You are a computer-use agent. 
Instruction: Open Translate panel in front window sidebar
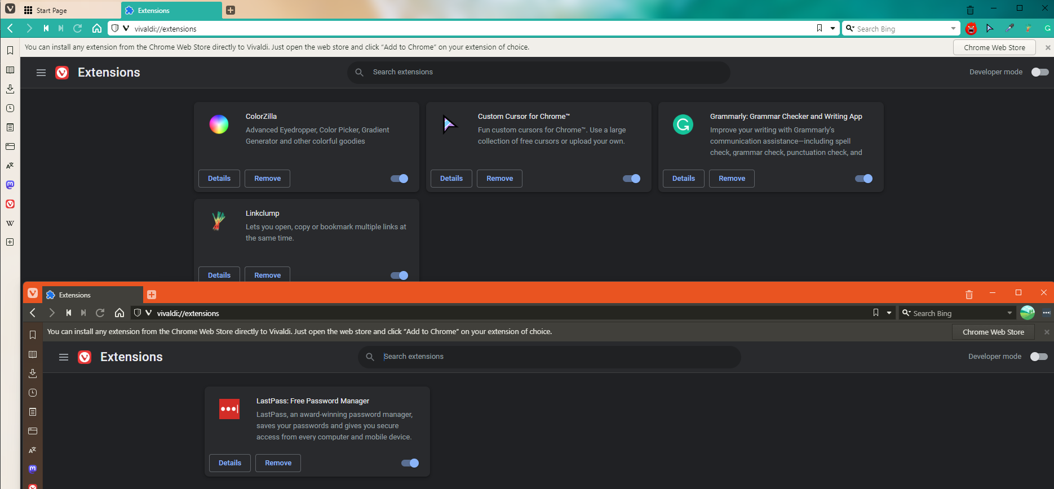coord(33,450)
